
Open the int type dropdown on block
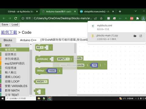coord(40,47)
